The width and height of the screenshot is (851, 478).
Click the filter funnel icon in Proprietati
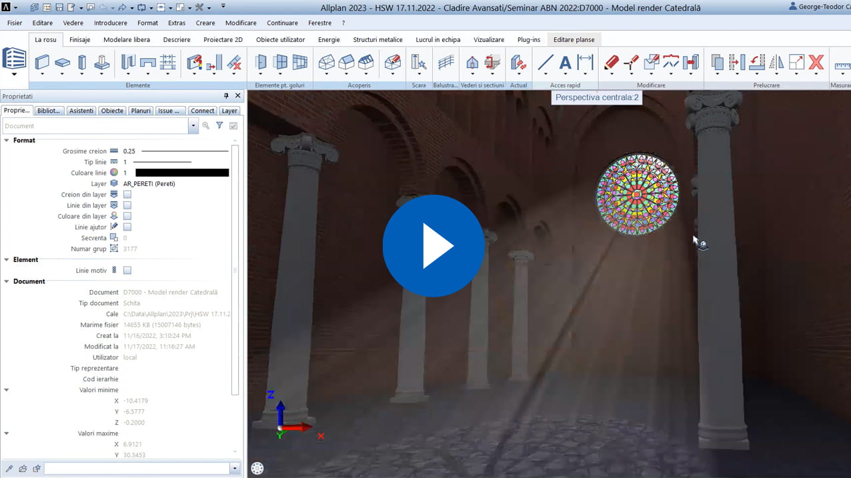pyautogui.click(x=219, y=125)
